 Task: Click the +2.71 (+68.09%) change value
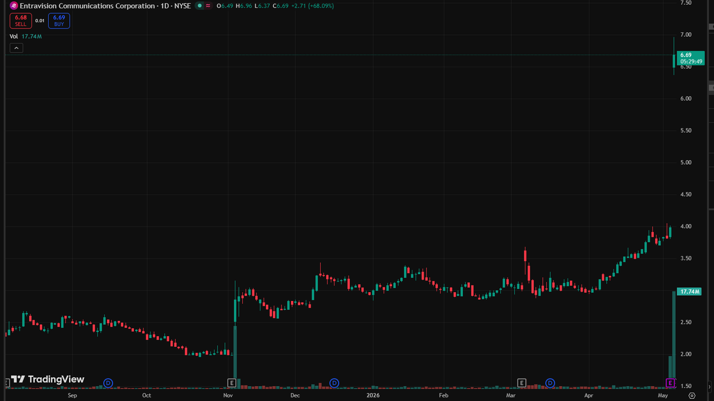click(312, 5)
